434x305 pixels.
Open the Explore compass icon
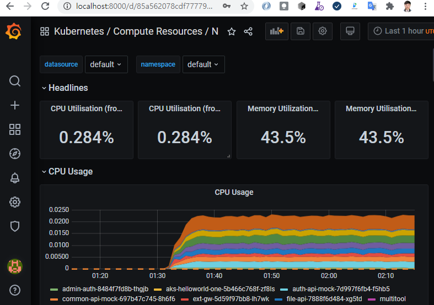pyautogui.click(x=15, y=154)
